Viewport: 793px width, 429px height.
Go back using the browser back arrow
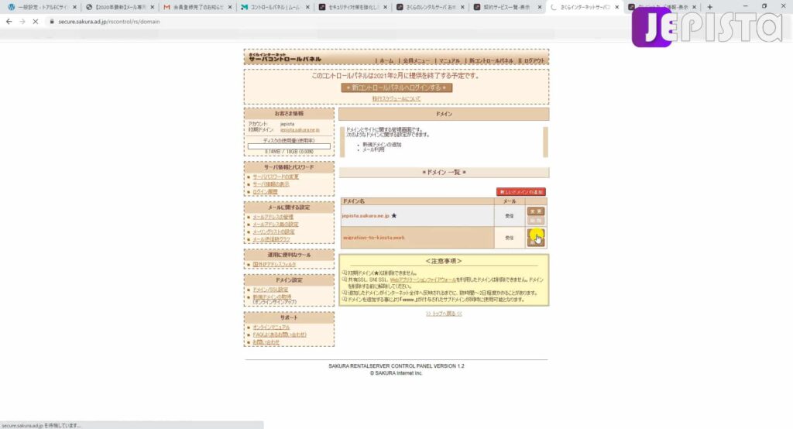pos(9,22)
